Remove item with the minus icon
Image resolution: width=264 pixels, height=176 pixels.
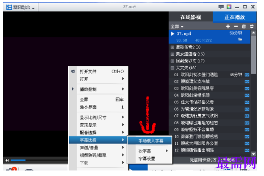pyautogui.click(x=236, y=26)
